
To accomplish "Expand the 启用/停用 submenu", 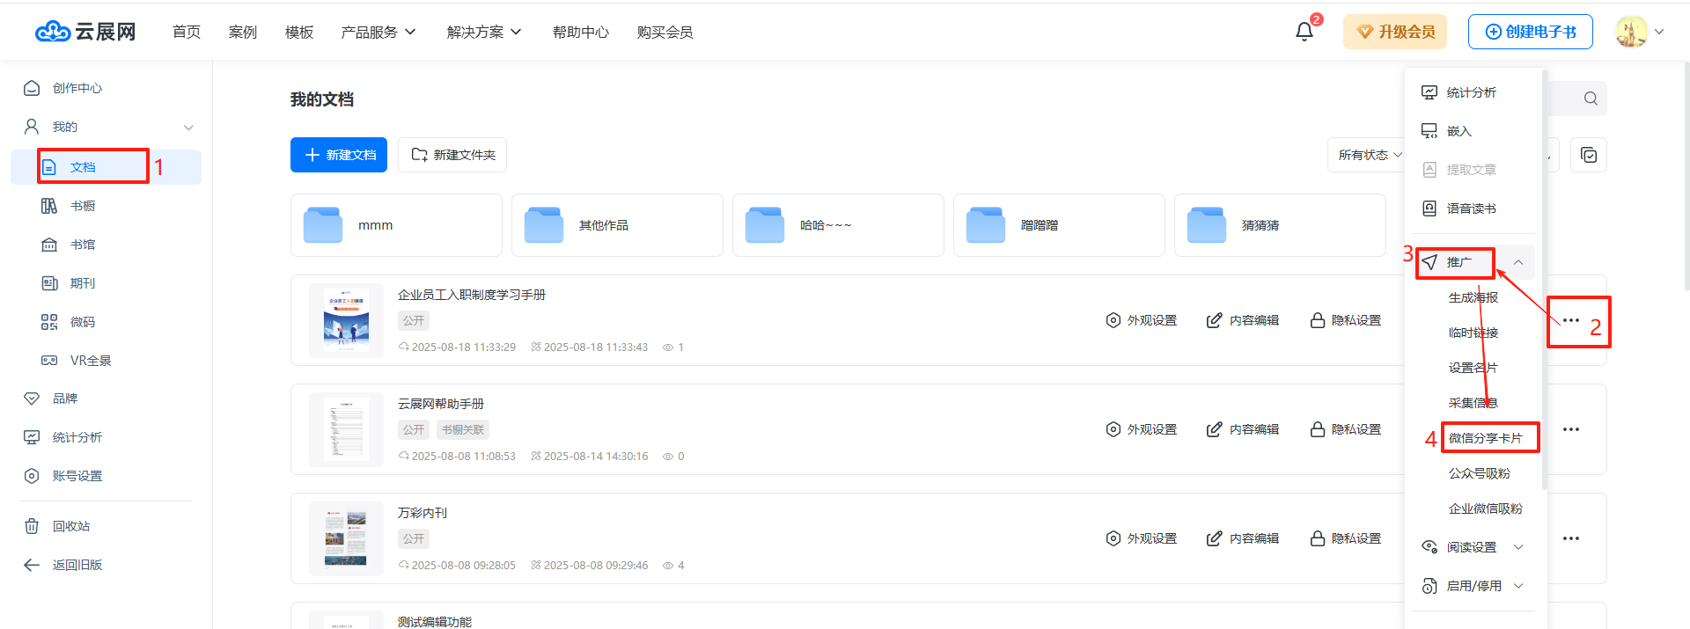I will 1518,586.
